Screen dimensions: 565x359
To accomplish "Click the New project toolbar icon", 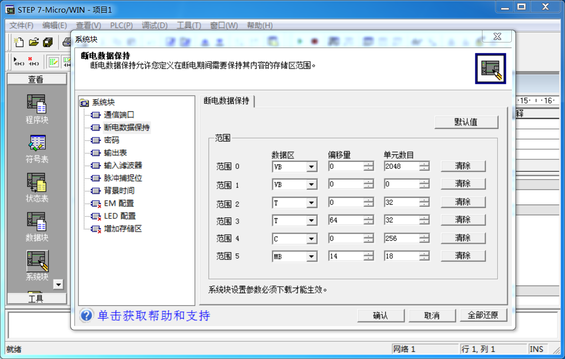I will tap(19, 42).
